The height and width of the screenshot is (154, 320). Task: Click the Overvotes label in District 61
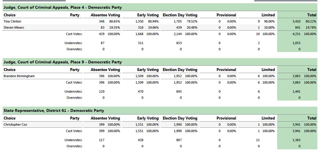[74, 146]
